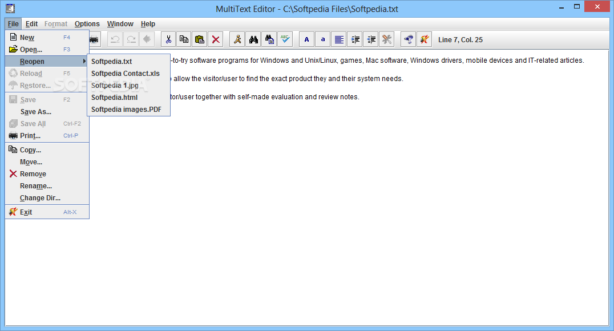Click the disabled Format menu
This screenshot has height=331, width=614.
(55, 24)
